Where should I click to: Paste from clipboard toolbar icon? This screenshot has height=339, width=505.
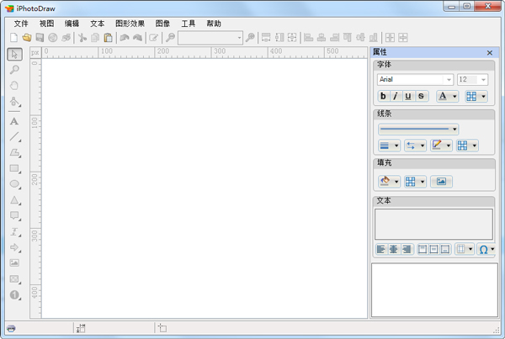[x=109, y=38]
